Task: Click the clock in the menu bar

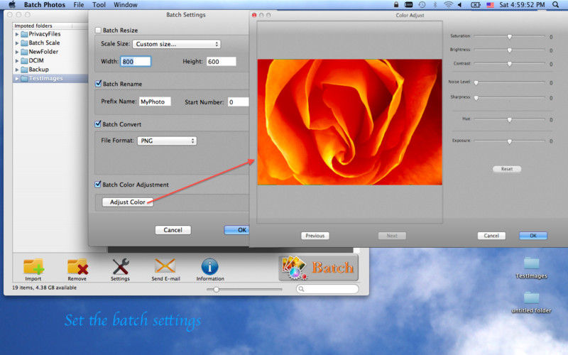Action: [x=522, y=5]
